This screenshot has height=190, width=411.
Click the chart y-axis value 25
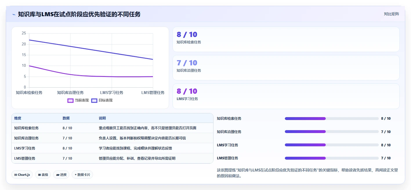point(24,33)
